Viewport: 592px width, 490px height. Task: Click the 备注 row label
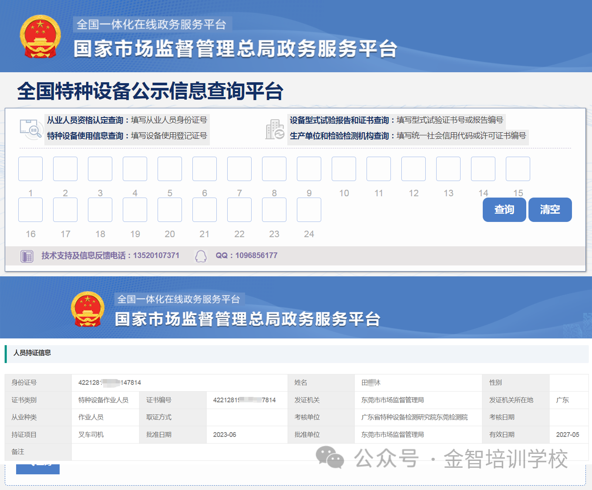[18, 452]
